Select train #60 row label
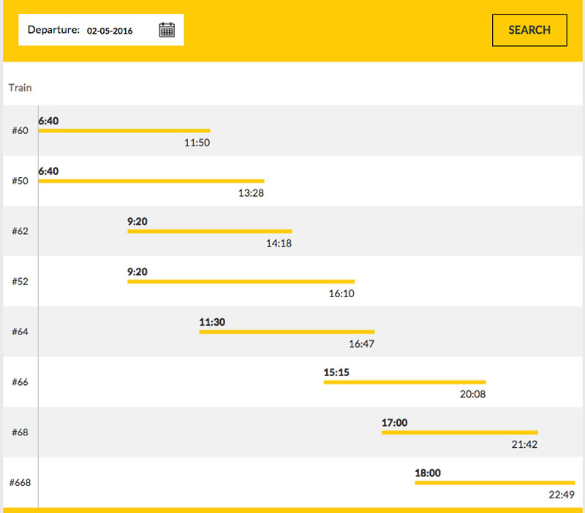 [20, 130]
